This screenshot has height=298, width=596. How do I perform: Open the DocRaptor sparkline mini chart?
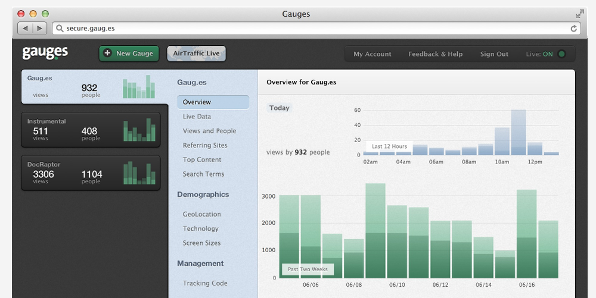tap(139, 173)
